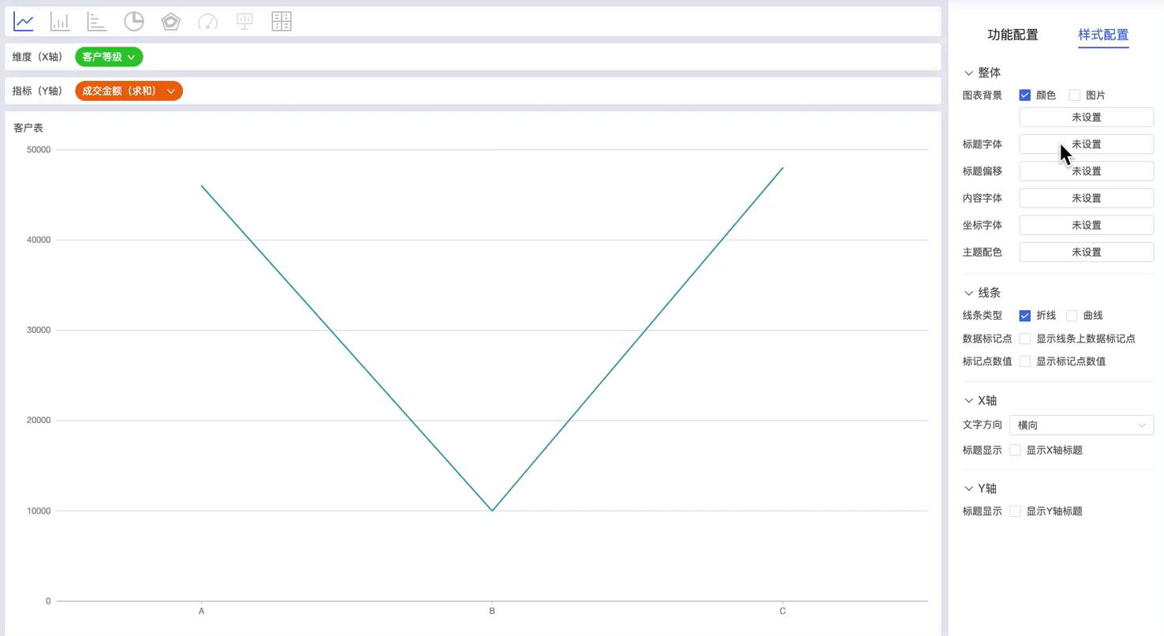
Task: Click the line chart's lowest point at B
Action: [492, 511]
